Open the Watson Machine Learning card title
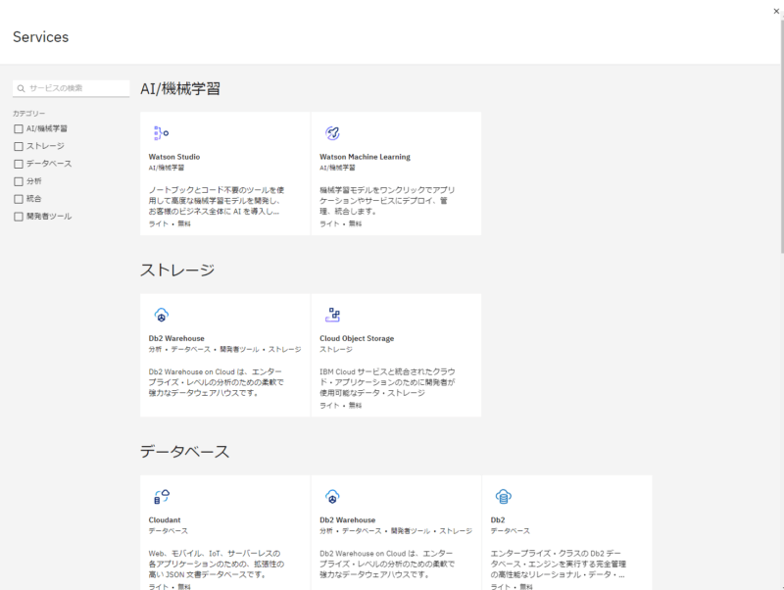The height and width of the screenshot is (590, 784). click(365, 157)
